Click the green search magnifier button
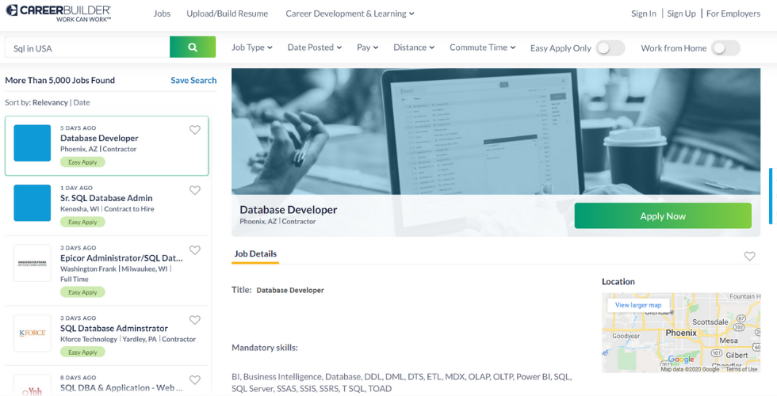 point(193,48)
